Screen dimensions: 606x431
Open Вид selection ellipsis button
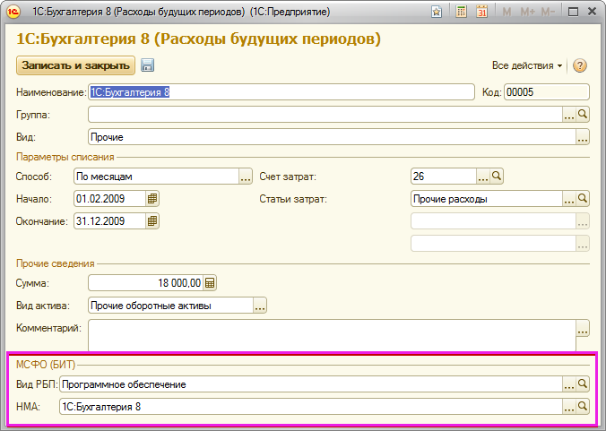click(x=582, y=137)
